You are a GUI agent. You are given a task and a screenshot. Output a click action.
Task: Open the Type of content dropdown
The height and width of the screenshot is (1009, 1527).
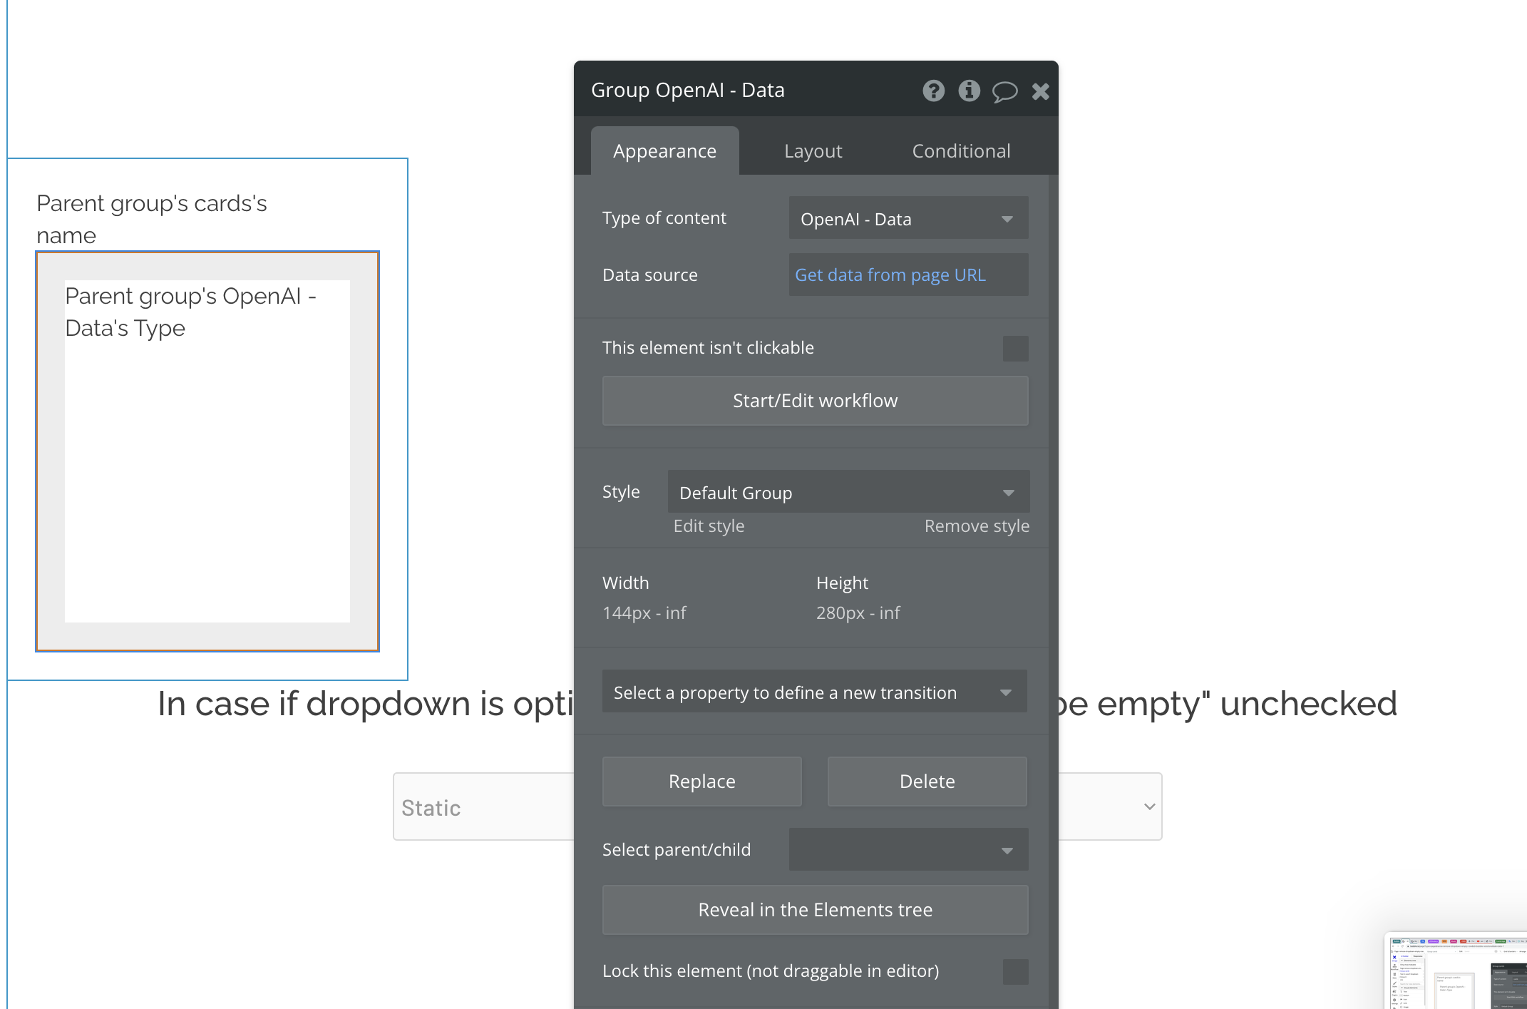coord(908,218)
